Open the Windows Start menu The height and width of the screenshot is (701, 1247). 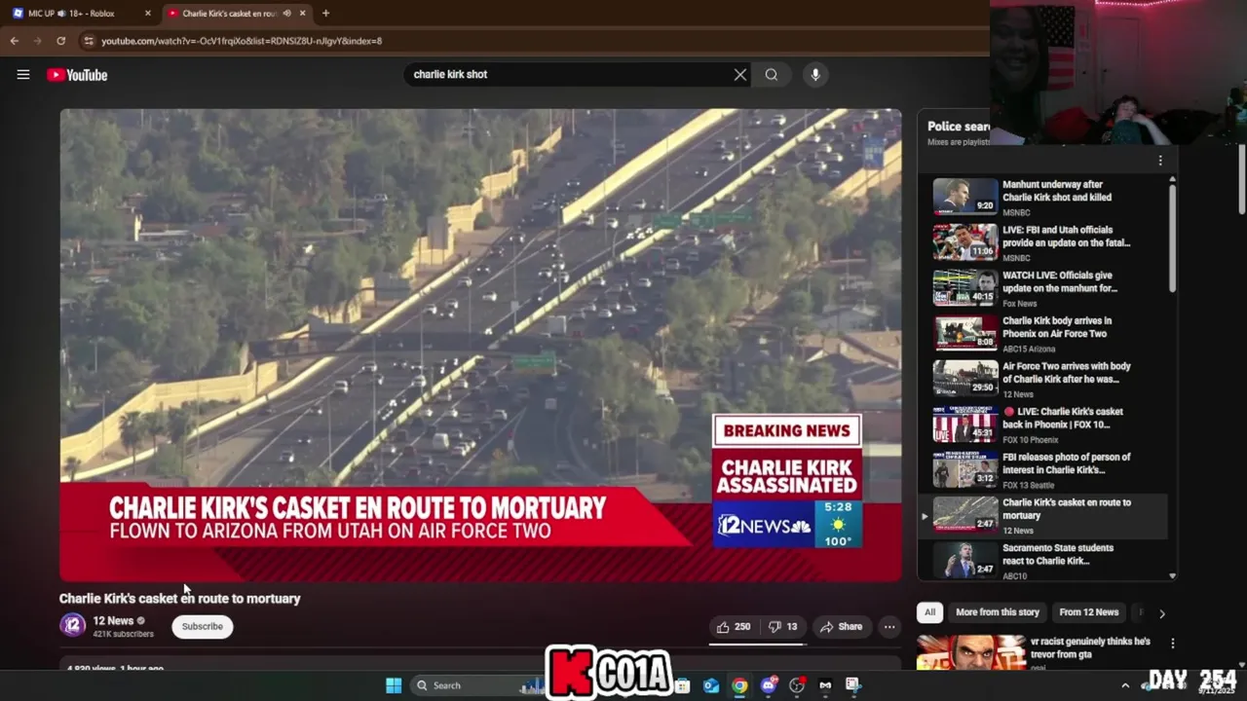click(x=394, y=685)
